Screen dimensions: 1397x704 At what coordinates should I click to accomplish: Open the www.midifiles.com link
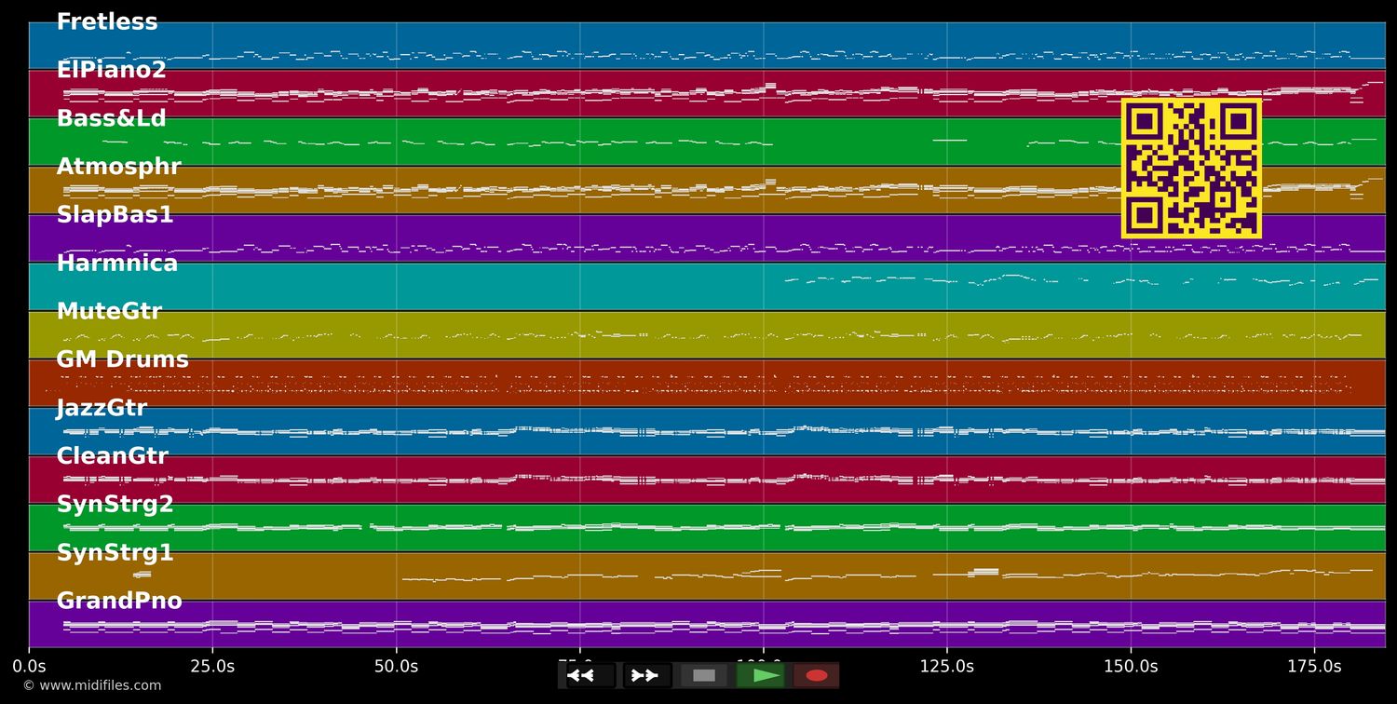coord(92,686)
